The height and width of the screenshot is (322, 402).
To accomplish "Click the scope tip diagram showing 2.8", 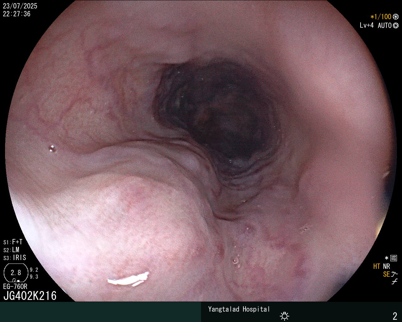I will [16, 273].
